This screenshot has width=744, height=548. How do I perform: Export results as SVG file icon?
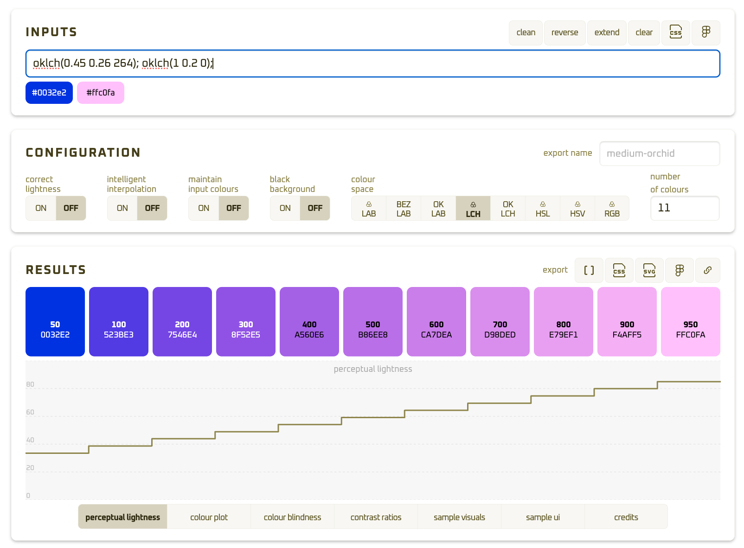point(649,270)
